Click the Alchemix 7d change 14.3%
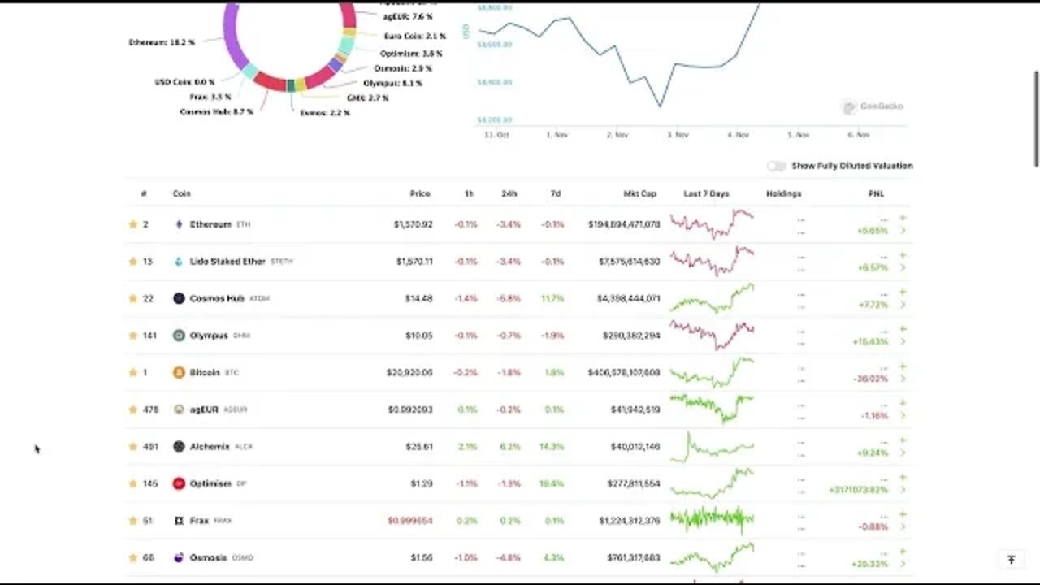The width and height of the screenshot is (1040, 585). [x=552, y=447]
